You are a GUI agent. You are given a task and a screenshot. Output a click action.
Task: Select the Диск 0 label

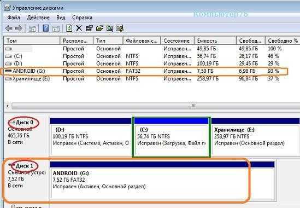click(x=24, y=123)
